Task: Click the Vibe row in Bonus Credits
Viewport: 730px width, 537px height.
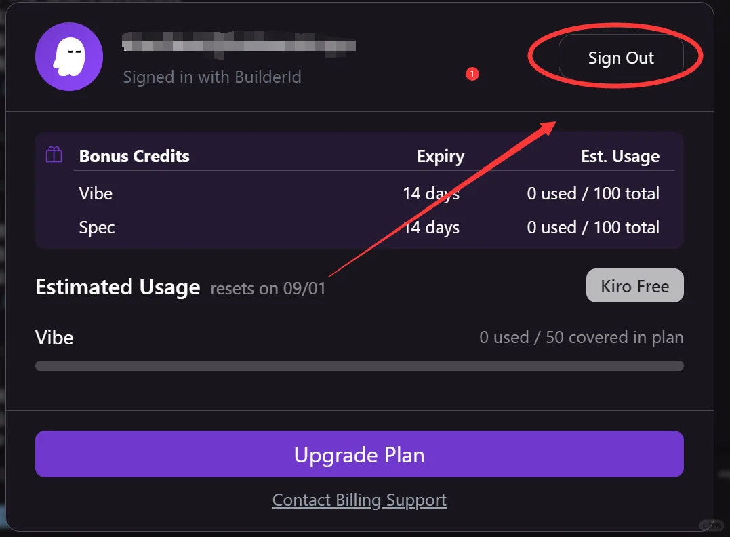Action: [96, 193]
